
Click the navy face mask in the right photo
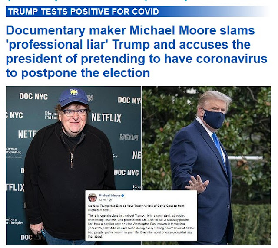[x=214, y=118]
